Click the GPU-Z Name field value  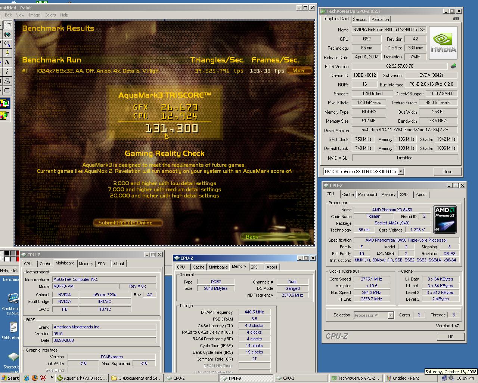pyautogui.click(x=389, y=30)
